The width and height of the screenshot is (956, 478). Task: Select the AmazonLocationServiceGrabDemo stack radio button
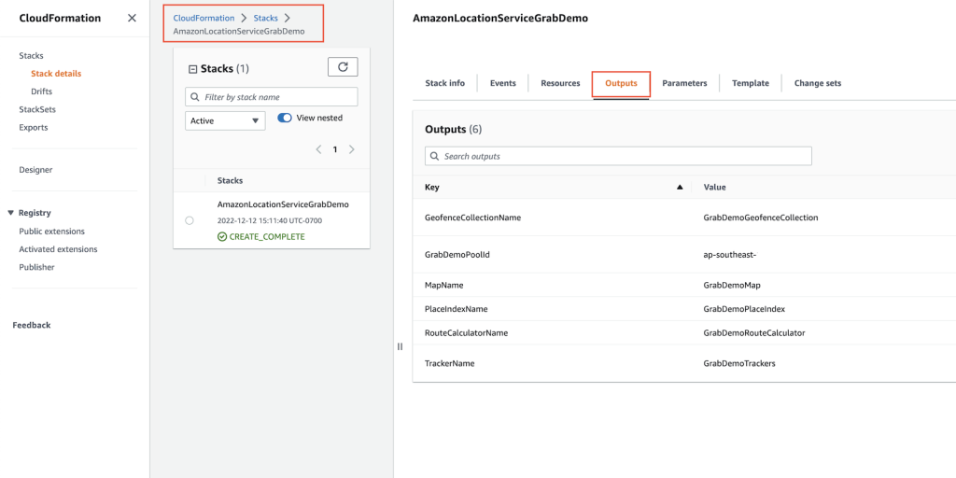(190, 220)
